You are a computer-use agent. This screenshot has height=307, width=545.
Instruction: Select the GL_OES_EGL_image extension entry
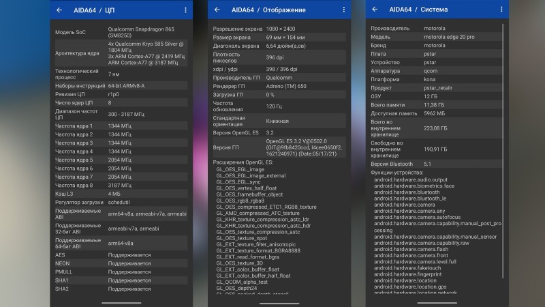click(240, 169)
